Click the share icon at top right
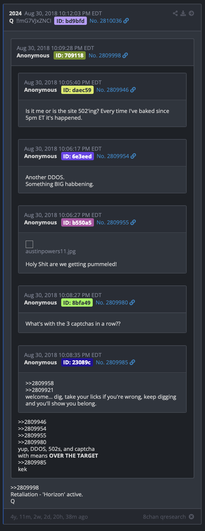This screenshot has height=531, width=205. [175, 13]
